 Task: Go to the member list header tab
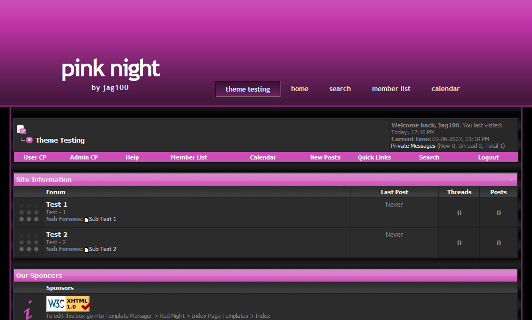391,89
